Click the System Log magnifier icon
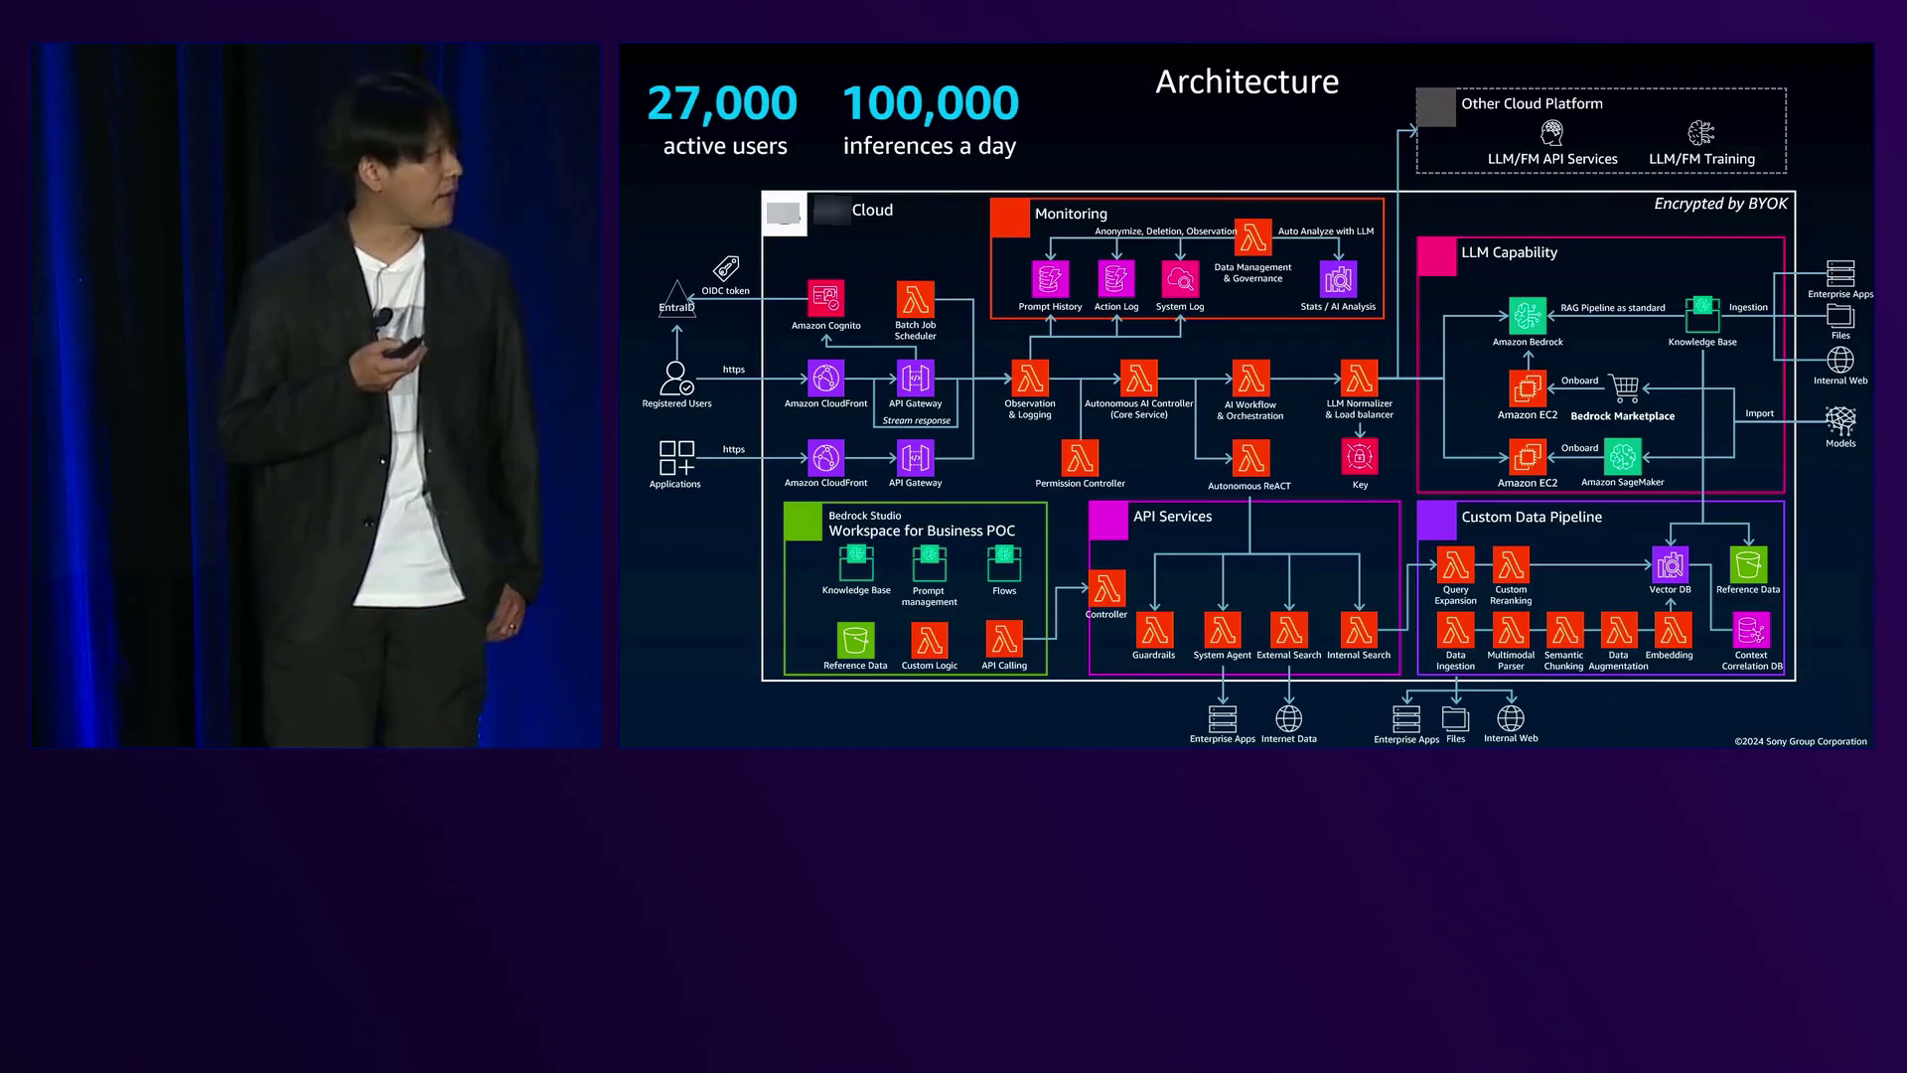This screenshot has height=1073, width=1907. click(x=1180, y=279)
